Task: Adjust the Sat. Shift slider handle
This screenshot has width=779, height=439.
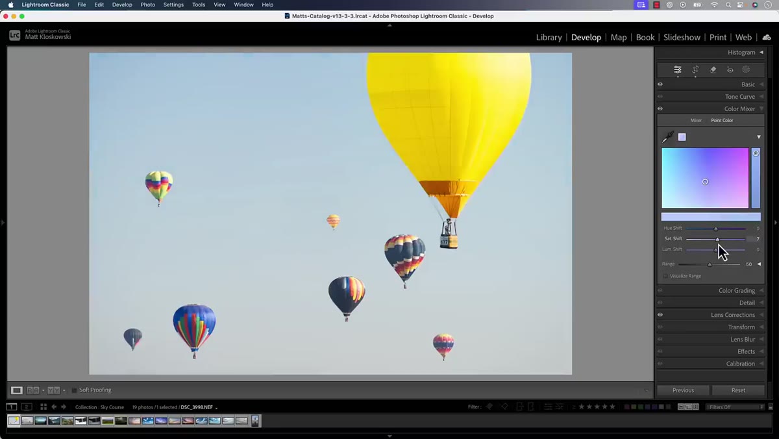Action: click(717, 239)
